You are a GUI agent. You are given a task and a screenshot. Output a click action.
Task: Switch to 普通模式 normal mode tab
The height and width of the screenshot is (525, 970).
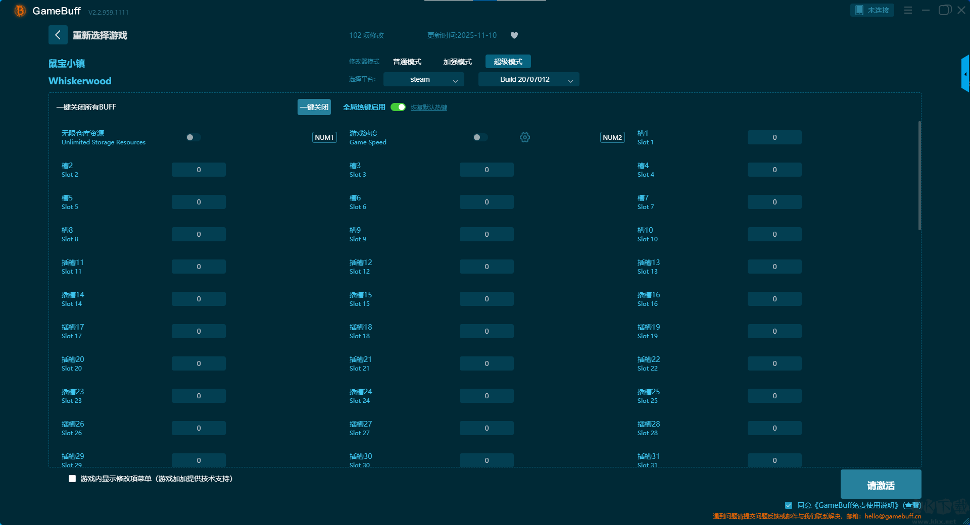tap(407, 62)
